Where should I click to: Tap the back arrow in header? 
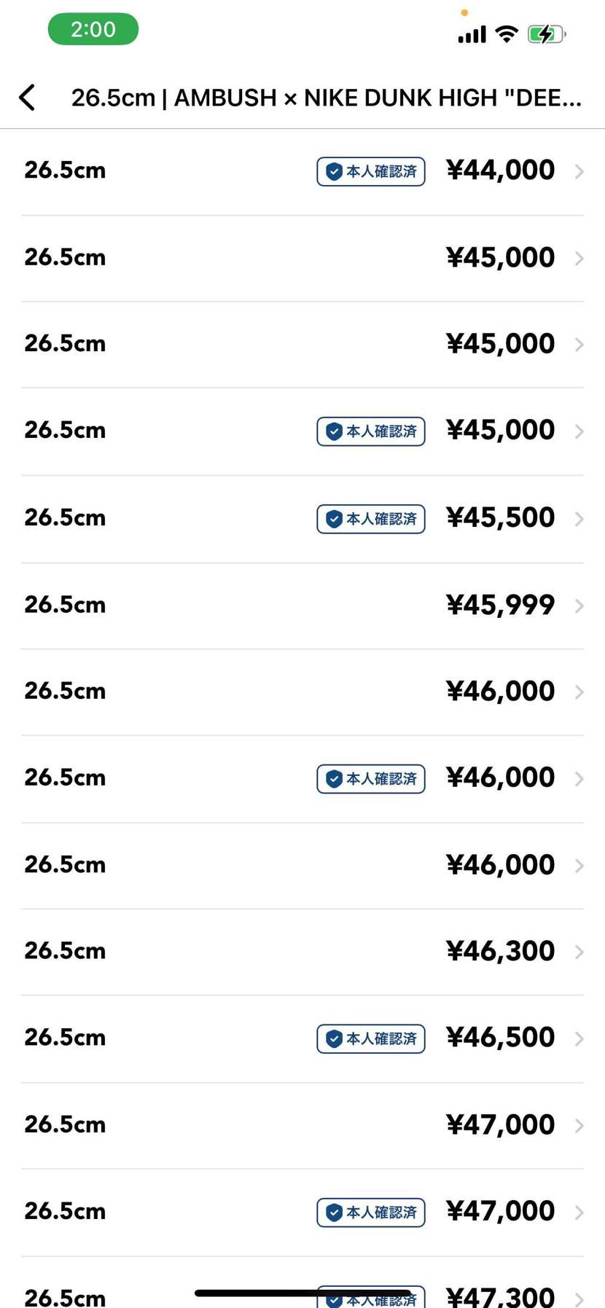coord(28,97)
